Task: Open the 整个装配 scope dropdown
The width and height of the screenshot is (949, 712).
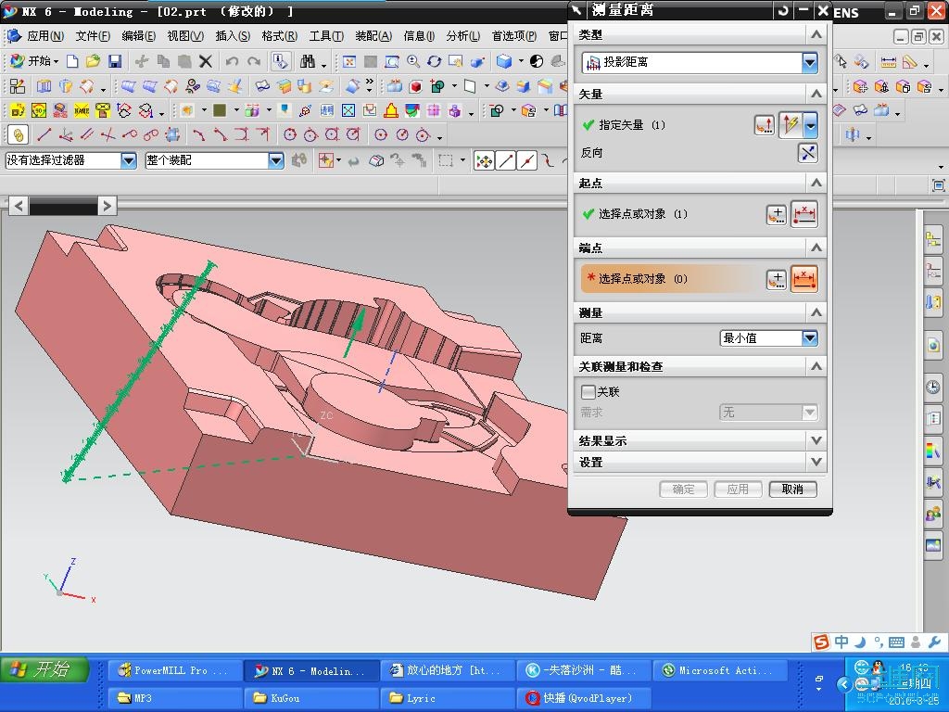Action: [x=276, y=160]
